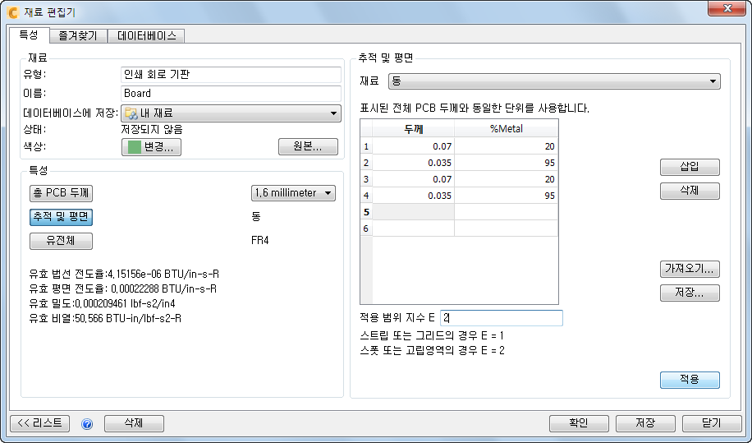The width and height of the screenshot is (752, 443).
Task: Select row 1 thickness cell 0.07
Action: point(414,146)
